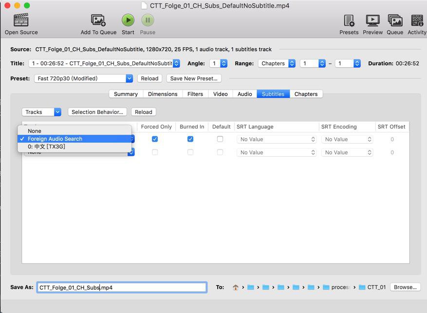Select the 0: 中文 [TX3G] track option
Image resolution: width=427 pixels, height=313 pixels.
[x=74, y=147]
